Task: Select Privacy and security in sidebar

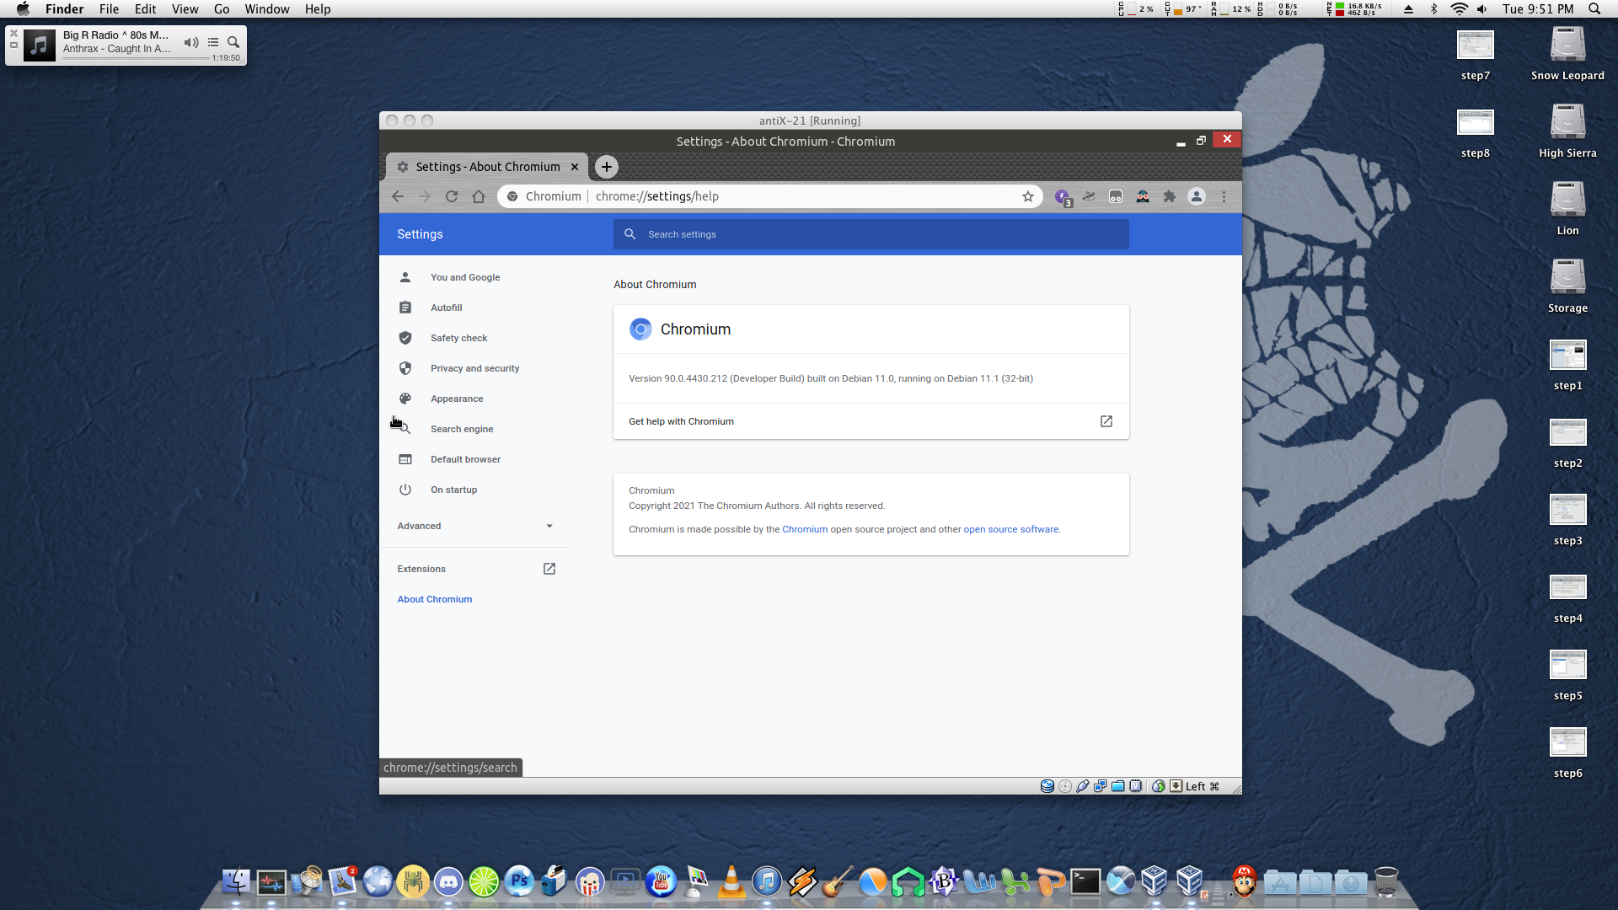Action: (x=474, y=368)
